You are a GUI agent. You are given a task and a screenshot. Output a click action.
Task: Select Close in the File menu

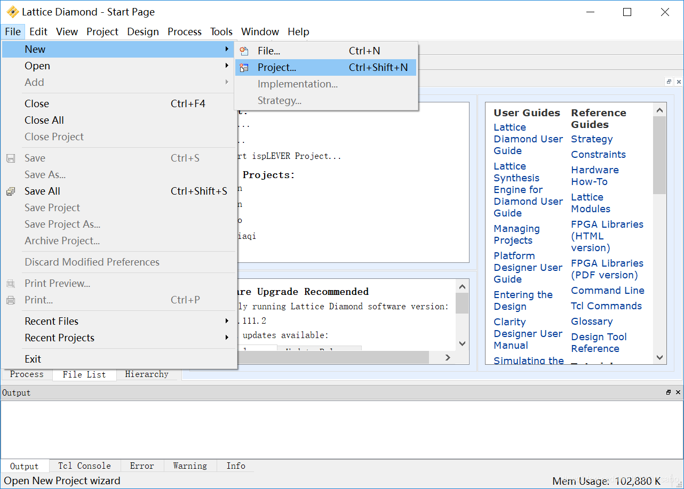(x=118, y=104)
